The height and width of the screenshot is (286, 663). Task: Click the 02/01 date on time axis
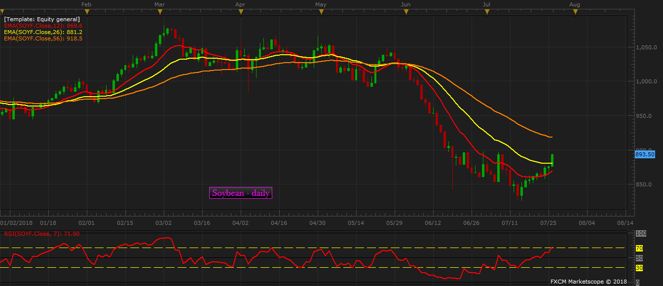pyautogui.click(x=87, y=222)
